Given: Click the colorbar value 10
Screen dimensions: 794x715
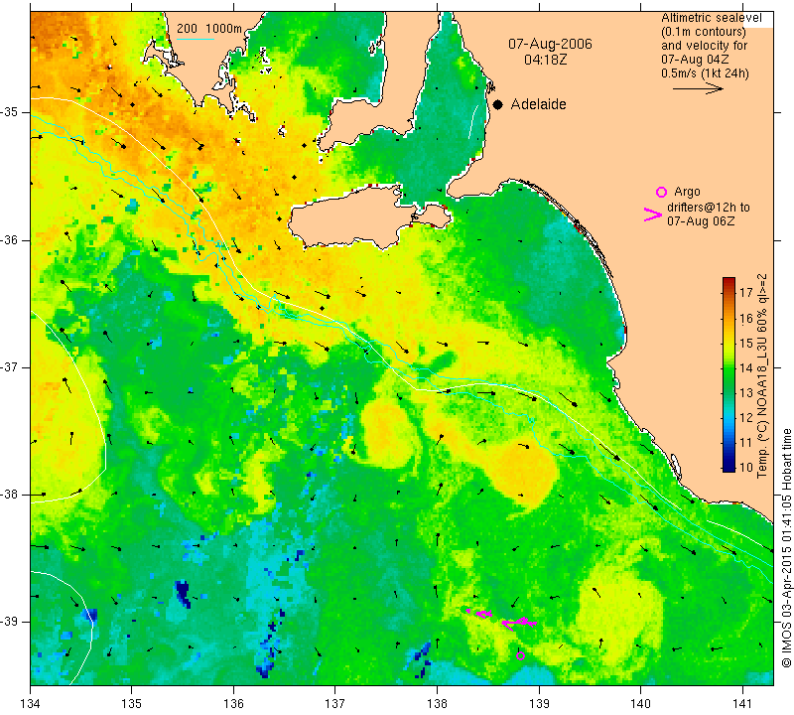Looking at the screenshot, I should point(745,467).
